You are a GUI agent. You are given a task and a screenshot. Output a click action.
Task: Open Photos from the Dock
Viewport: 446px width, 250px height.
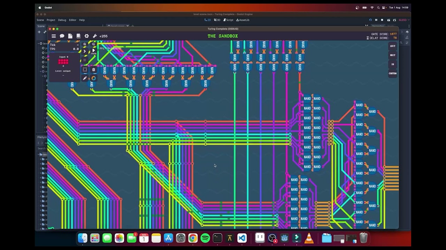pyautogui.click(x=119, y=238)
